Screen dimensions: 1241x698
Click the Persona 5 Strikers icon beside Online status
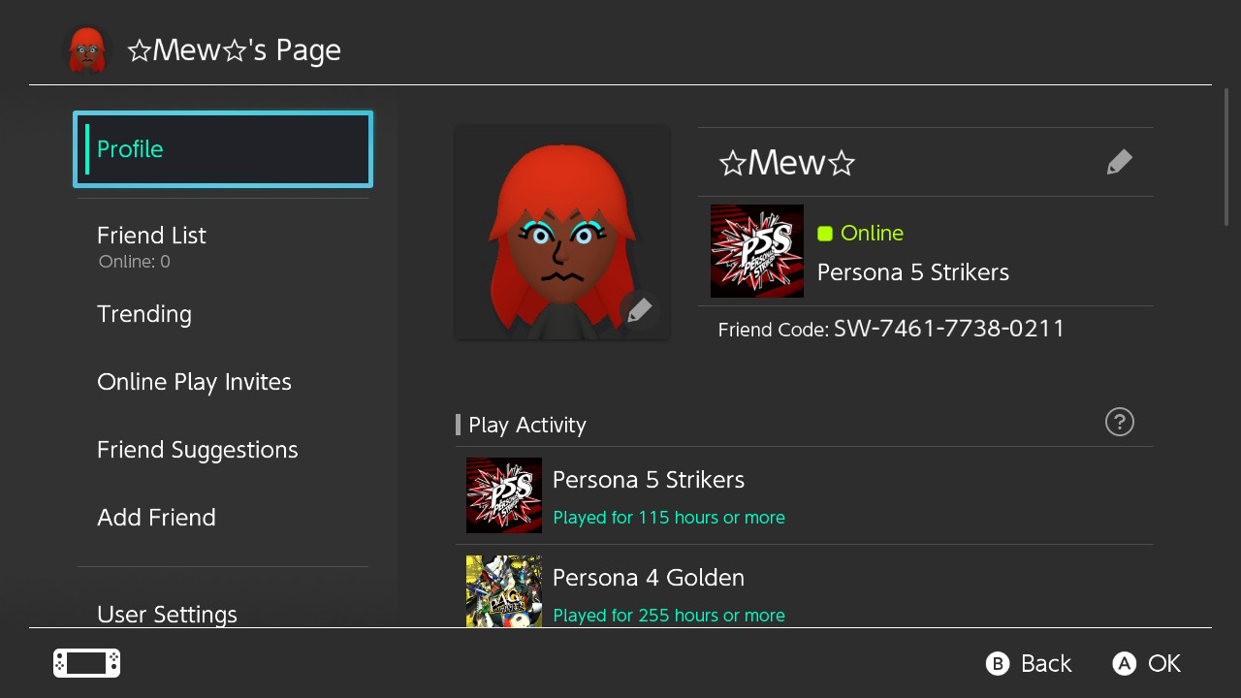click(x=757, y=251)
